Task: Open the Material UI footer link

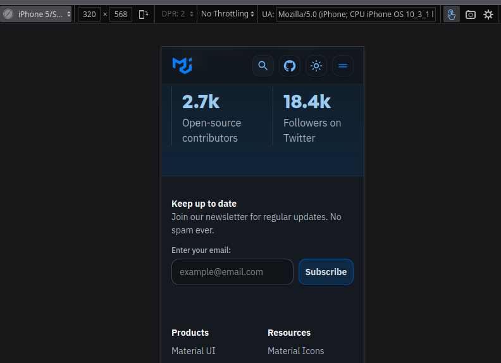Action: coord(194,351)
